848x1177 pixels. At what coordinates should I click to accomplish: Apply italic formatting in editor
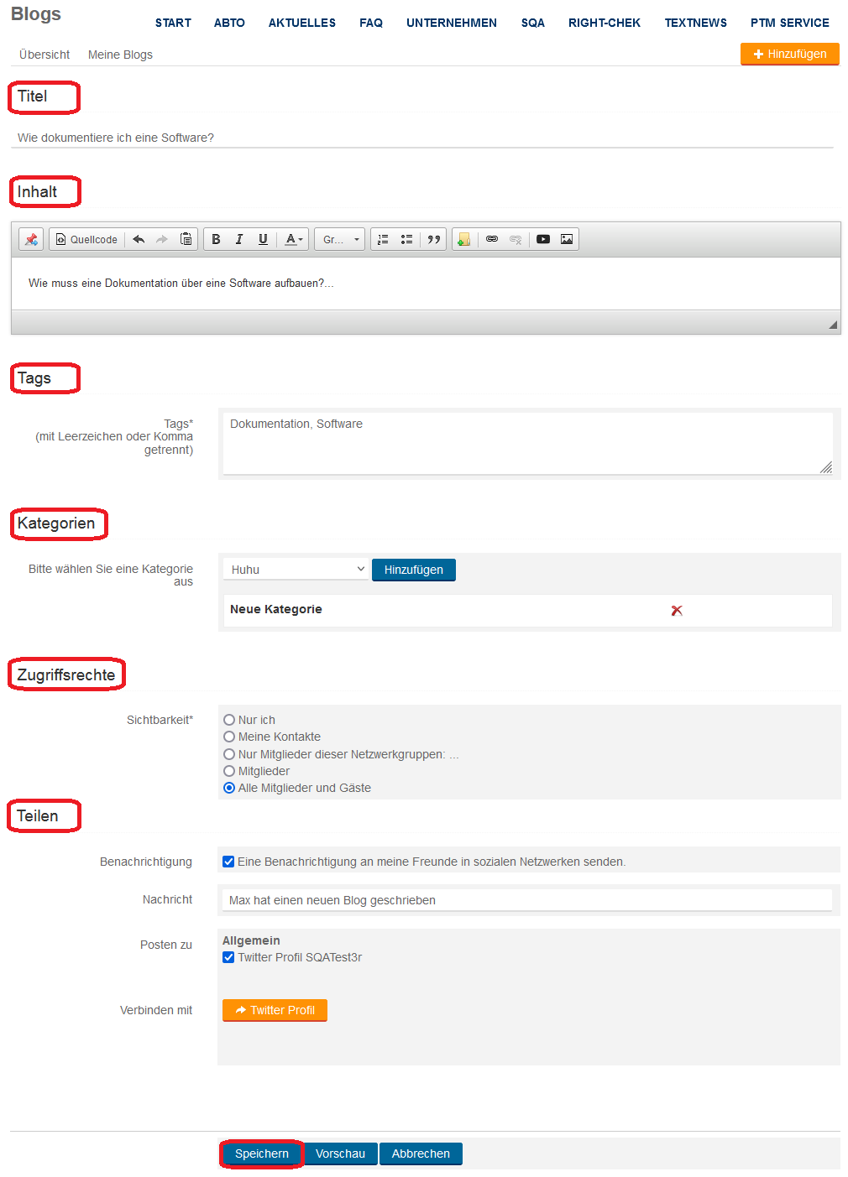239,239
